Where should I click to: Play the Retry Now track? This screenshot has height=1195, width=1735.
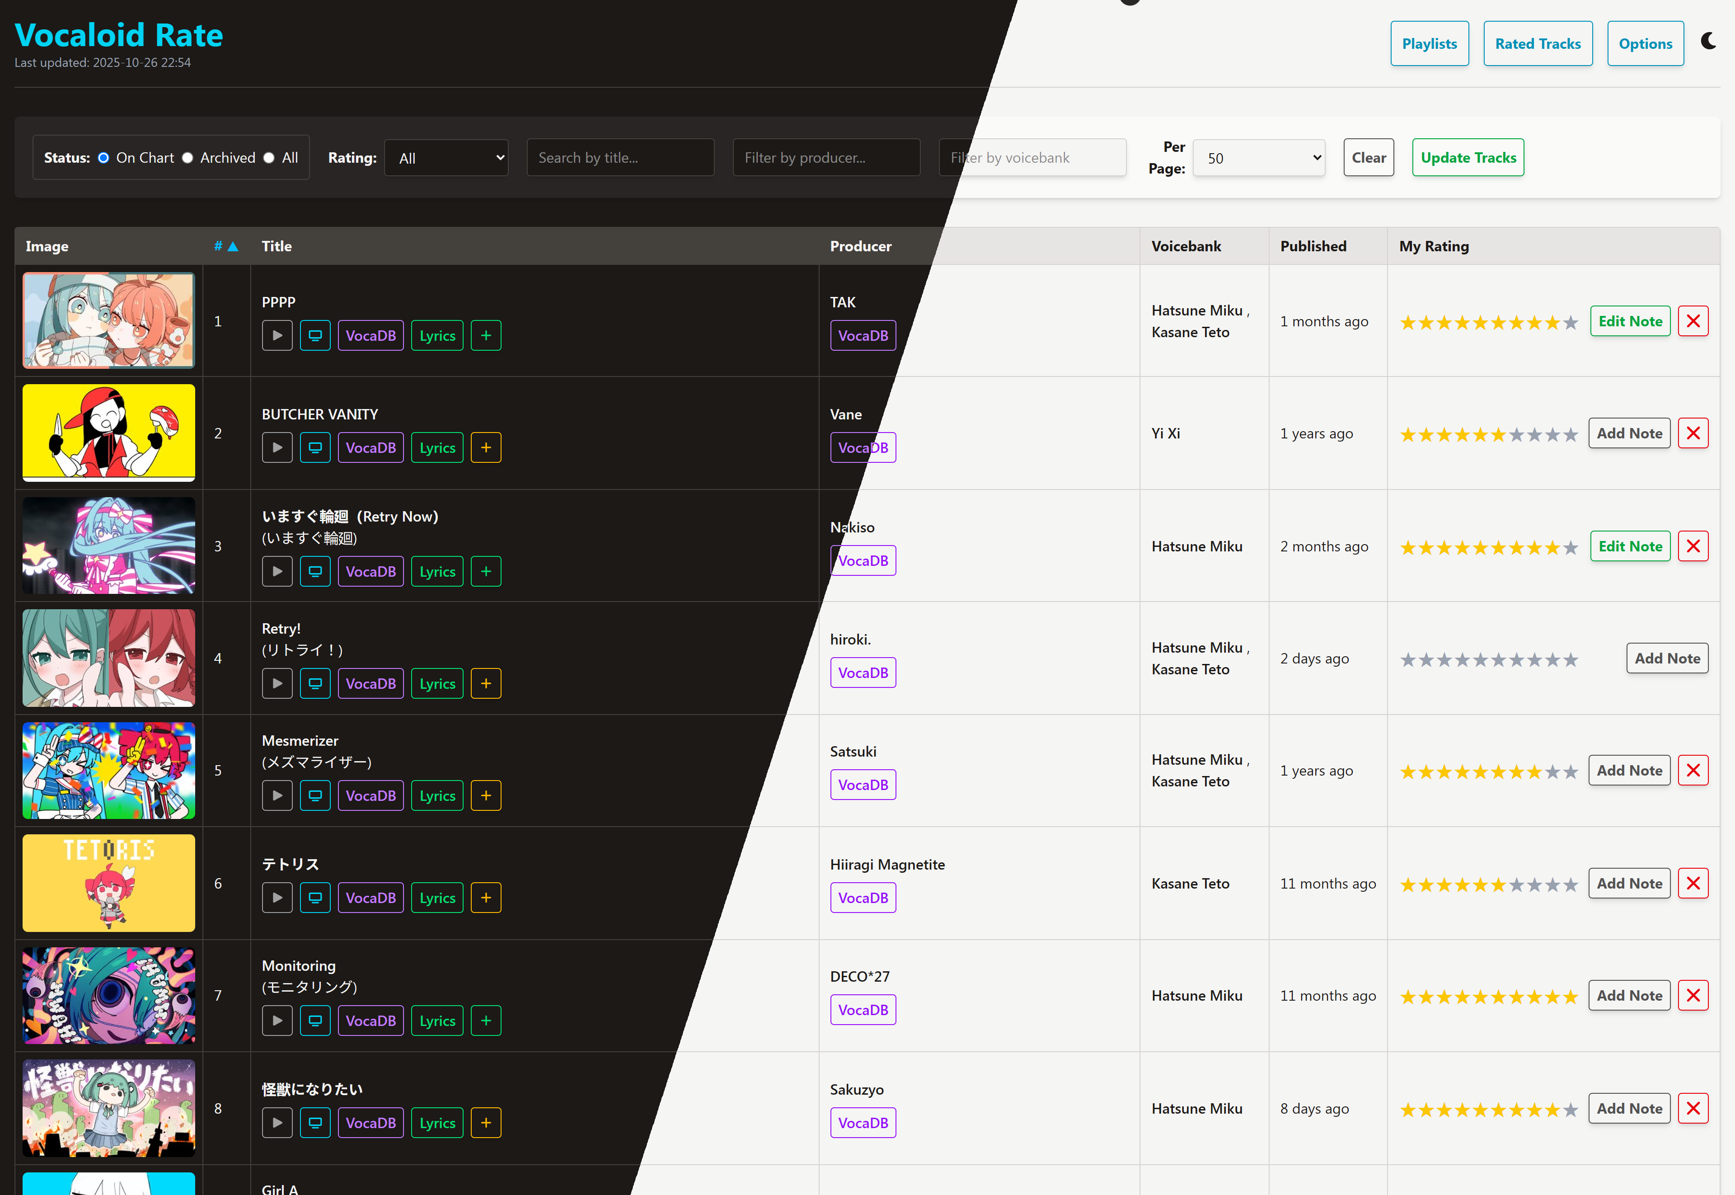click(277, 571)
